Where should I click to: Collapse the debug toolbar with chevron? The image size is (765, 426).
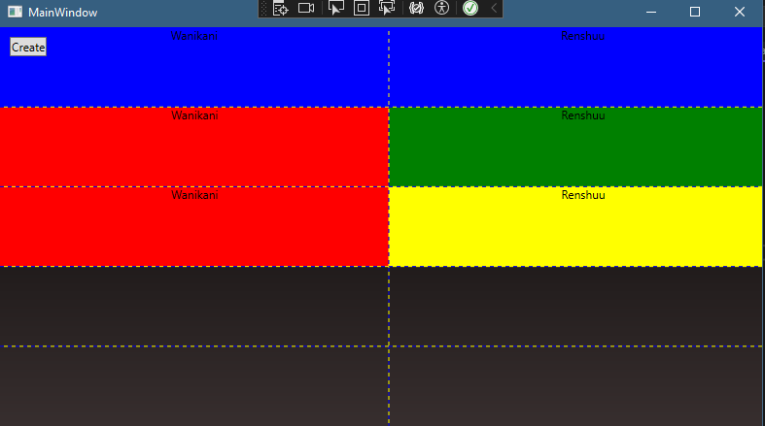pyautogui.click(x=494, y=9)
